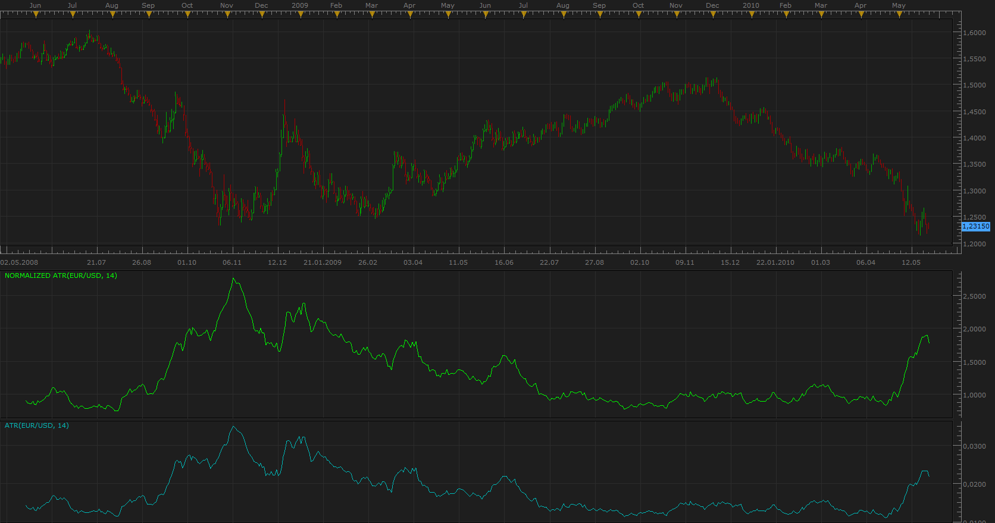Click the Oct 2008 month label on timeline
The image size is (995, 523).
[187, 5]
